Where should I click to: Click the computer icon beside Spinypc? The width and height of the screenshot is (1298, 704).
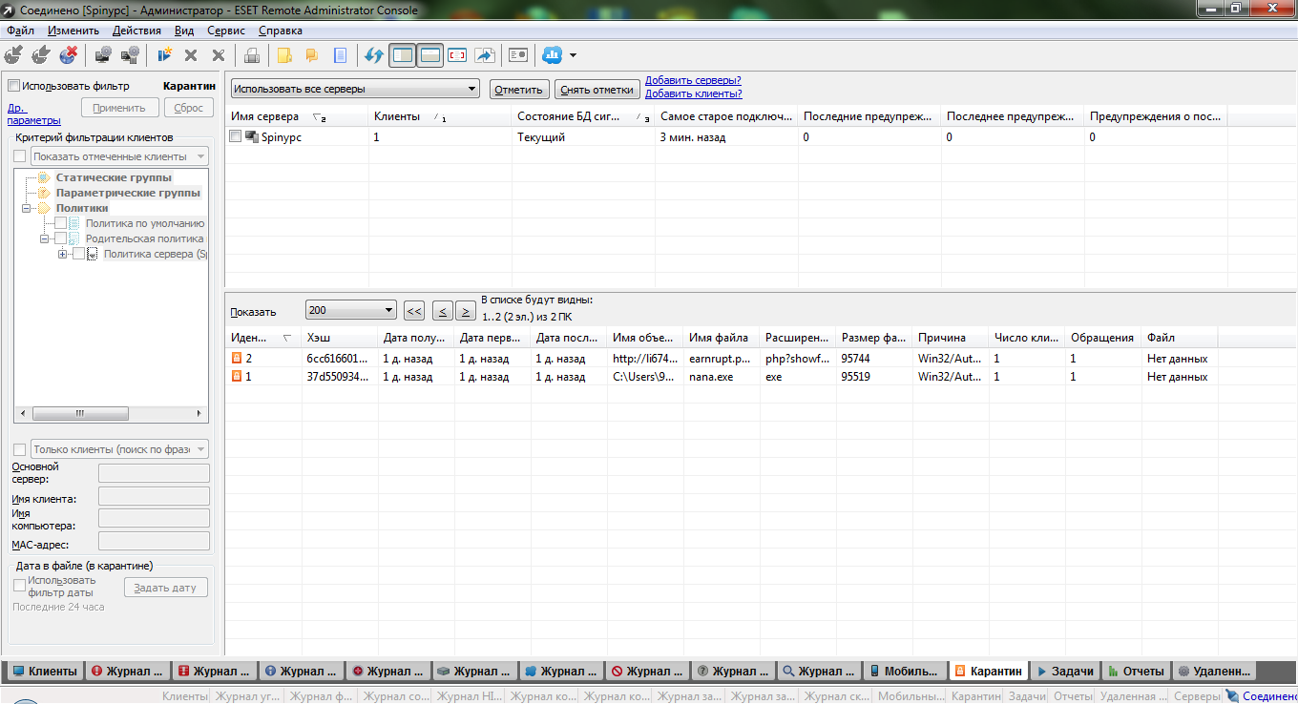252,137
